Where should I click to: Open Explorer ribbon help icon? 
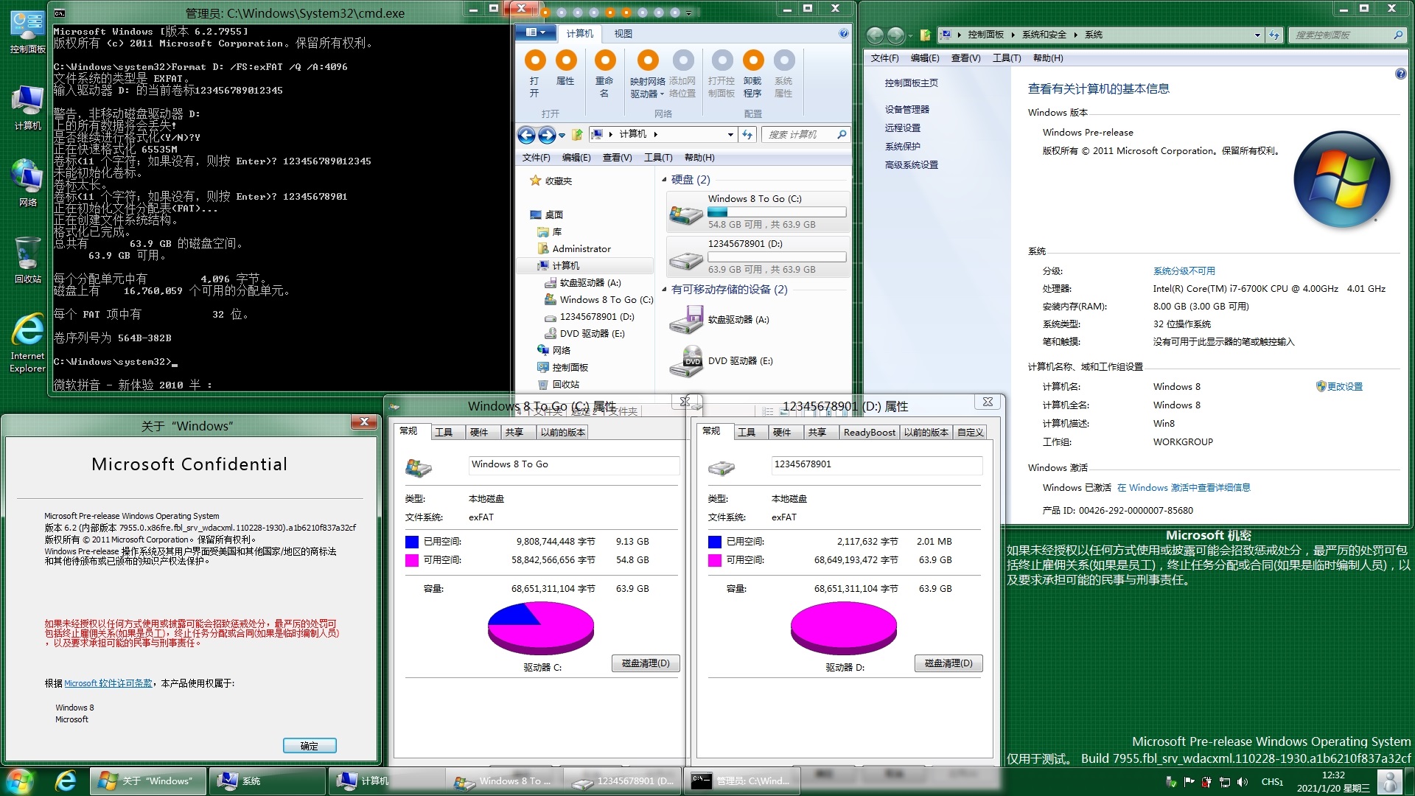pos(844,34)
